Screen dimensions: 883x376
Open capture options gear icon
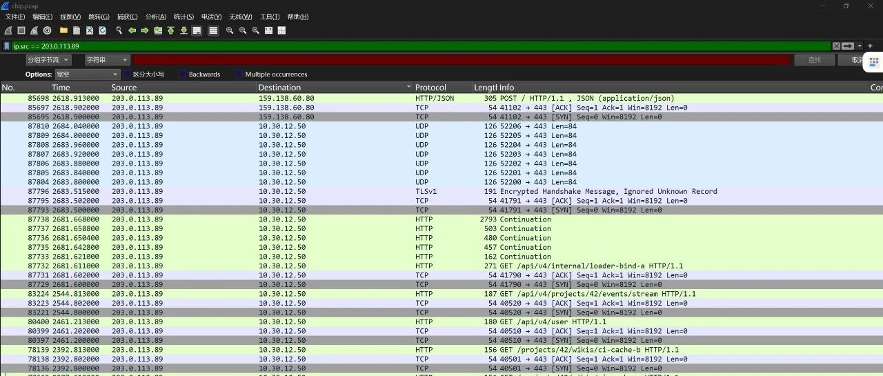click(x=47, y=30)
